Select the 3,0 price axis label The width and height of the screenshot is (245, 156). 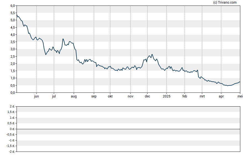(x=13, y=49)
